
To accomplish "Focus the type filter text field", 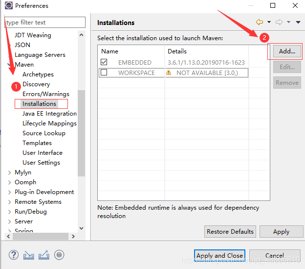I will click(45, 22).
